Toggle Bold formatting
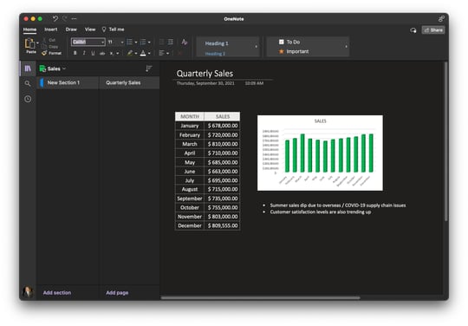This screenshot has height=326, width=468. pos(75,53)
